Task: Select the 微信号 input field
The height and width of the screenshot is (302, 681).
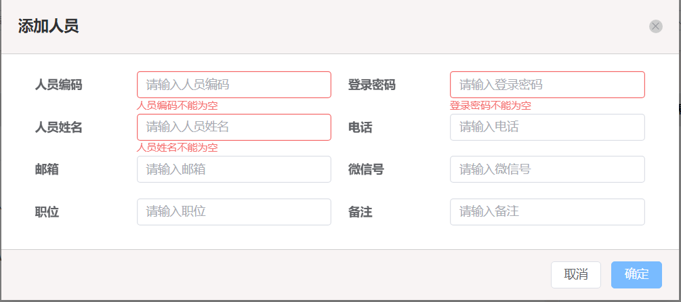Action: coord(548,169)
